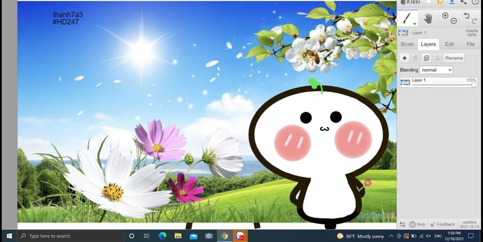Image resolution: width=483 pixels, height=242 pixels.
Task: Undo the last action with Undo arrow
Action: pos(466,15)
